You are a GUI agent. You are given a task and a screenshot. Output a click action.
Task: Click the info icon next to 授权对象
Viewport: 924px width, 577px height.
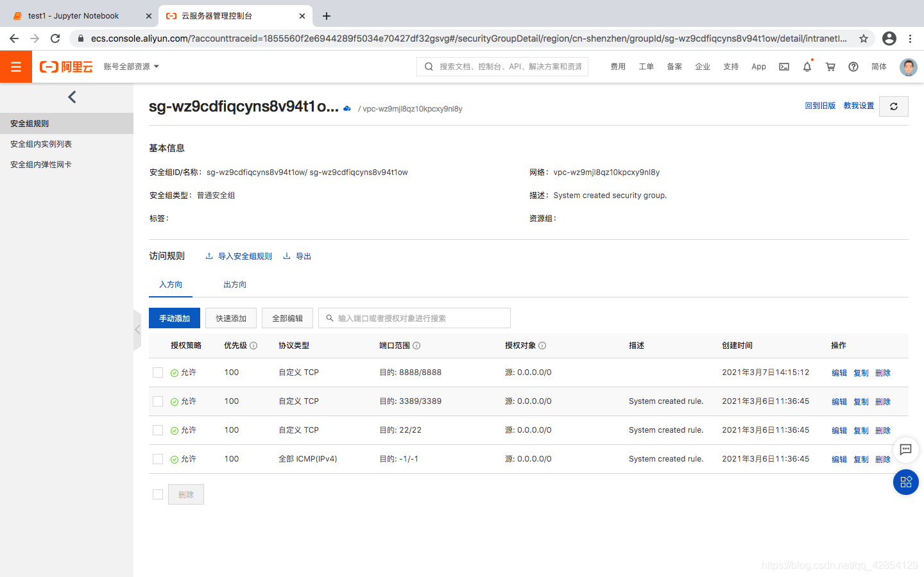(x=542, y=346)
